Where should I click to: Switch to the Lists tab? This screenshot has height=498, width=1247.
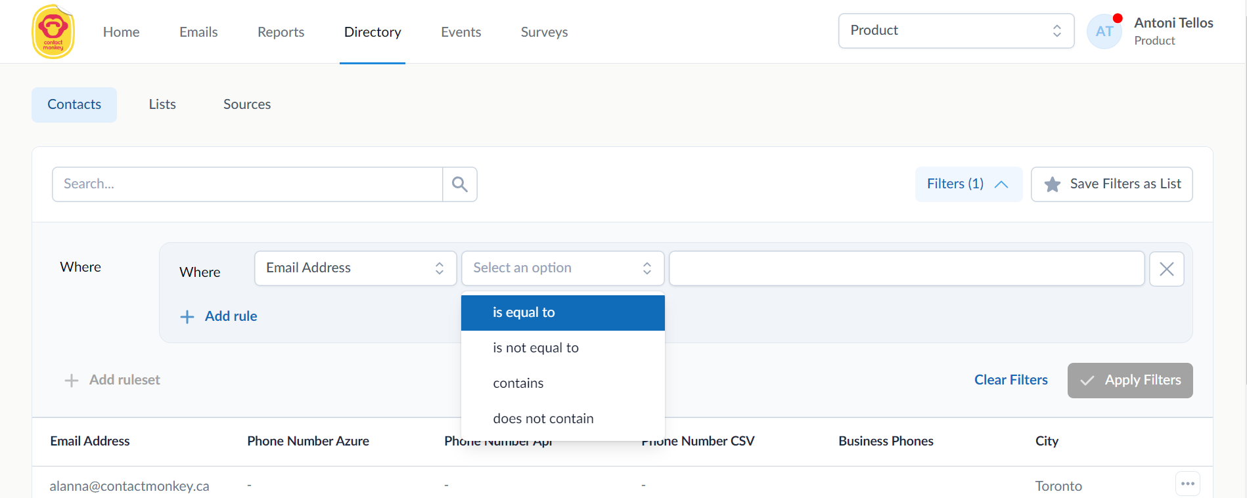(162, 105)
